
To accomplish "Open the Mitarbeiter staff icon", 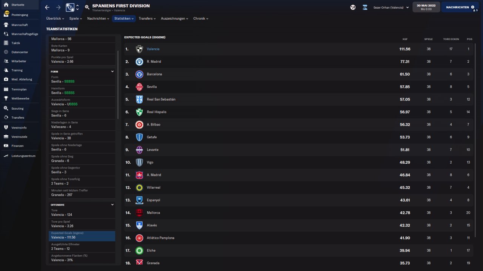I will [6, 61].
